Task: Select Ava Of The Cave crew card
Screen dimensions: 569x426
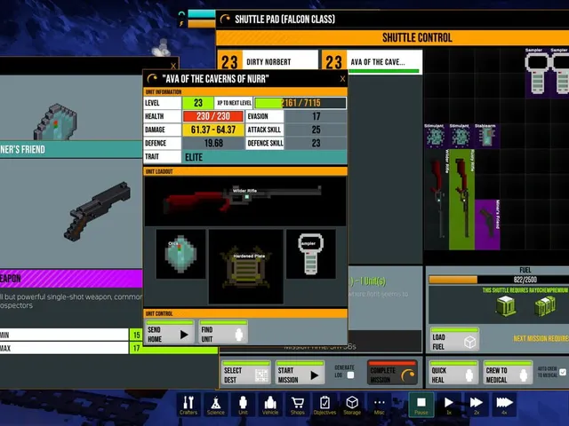Action: point(372,61)
